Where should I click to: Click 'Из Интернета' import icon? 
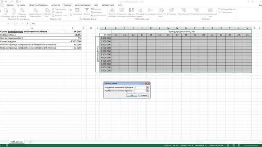[6, 13]
